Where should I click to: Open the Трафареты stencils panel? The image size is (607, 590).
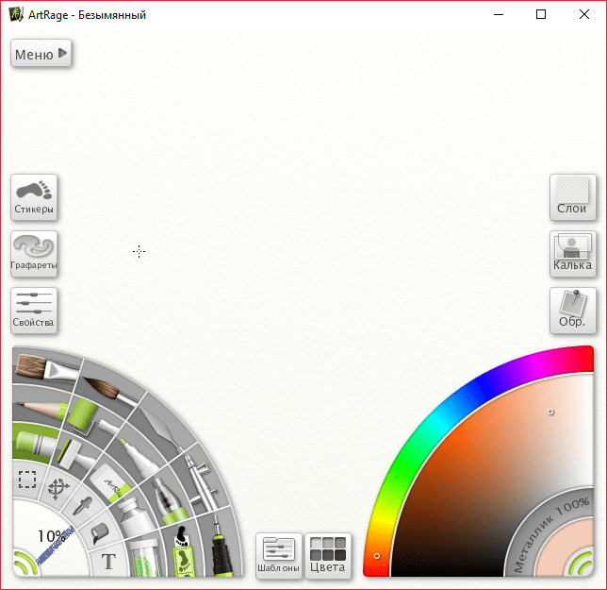click(34, 254)
